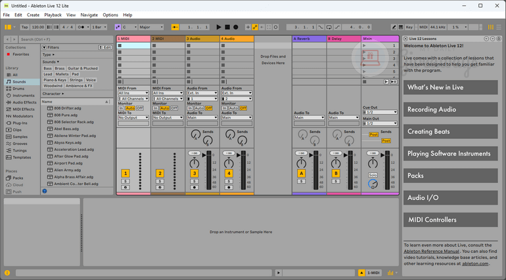
Task: Open the Edit menu
Action: click(x=18, y=15)
